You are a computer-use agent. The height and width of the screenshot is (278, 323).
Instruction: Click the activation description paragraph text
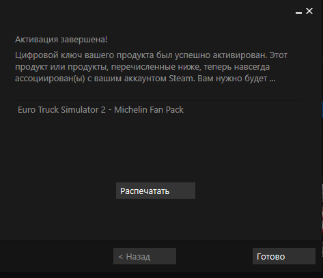151,67
